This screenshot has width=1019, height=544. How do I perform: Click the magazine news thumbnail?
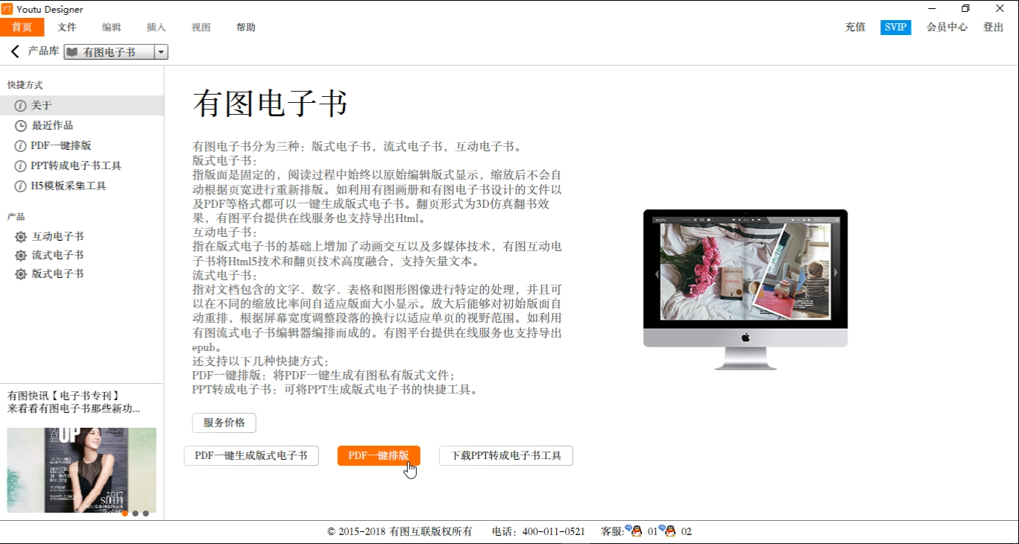click(x=81, y=469)
